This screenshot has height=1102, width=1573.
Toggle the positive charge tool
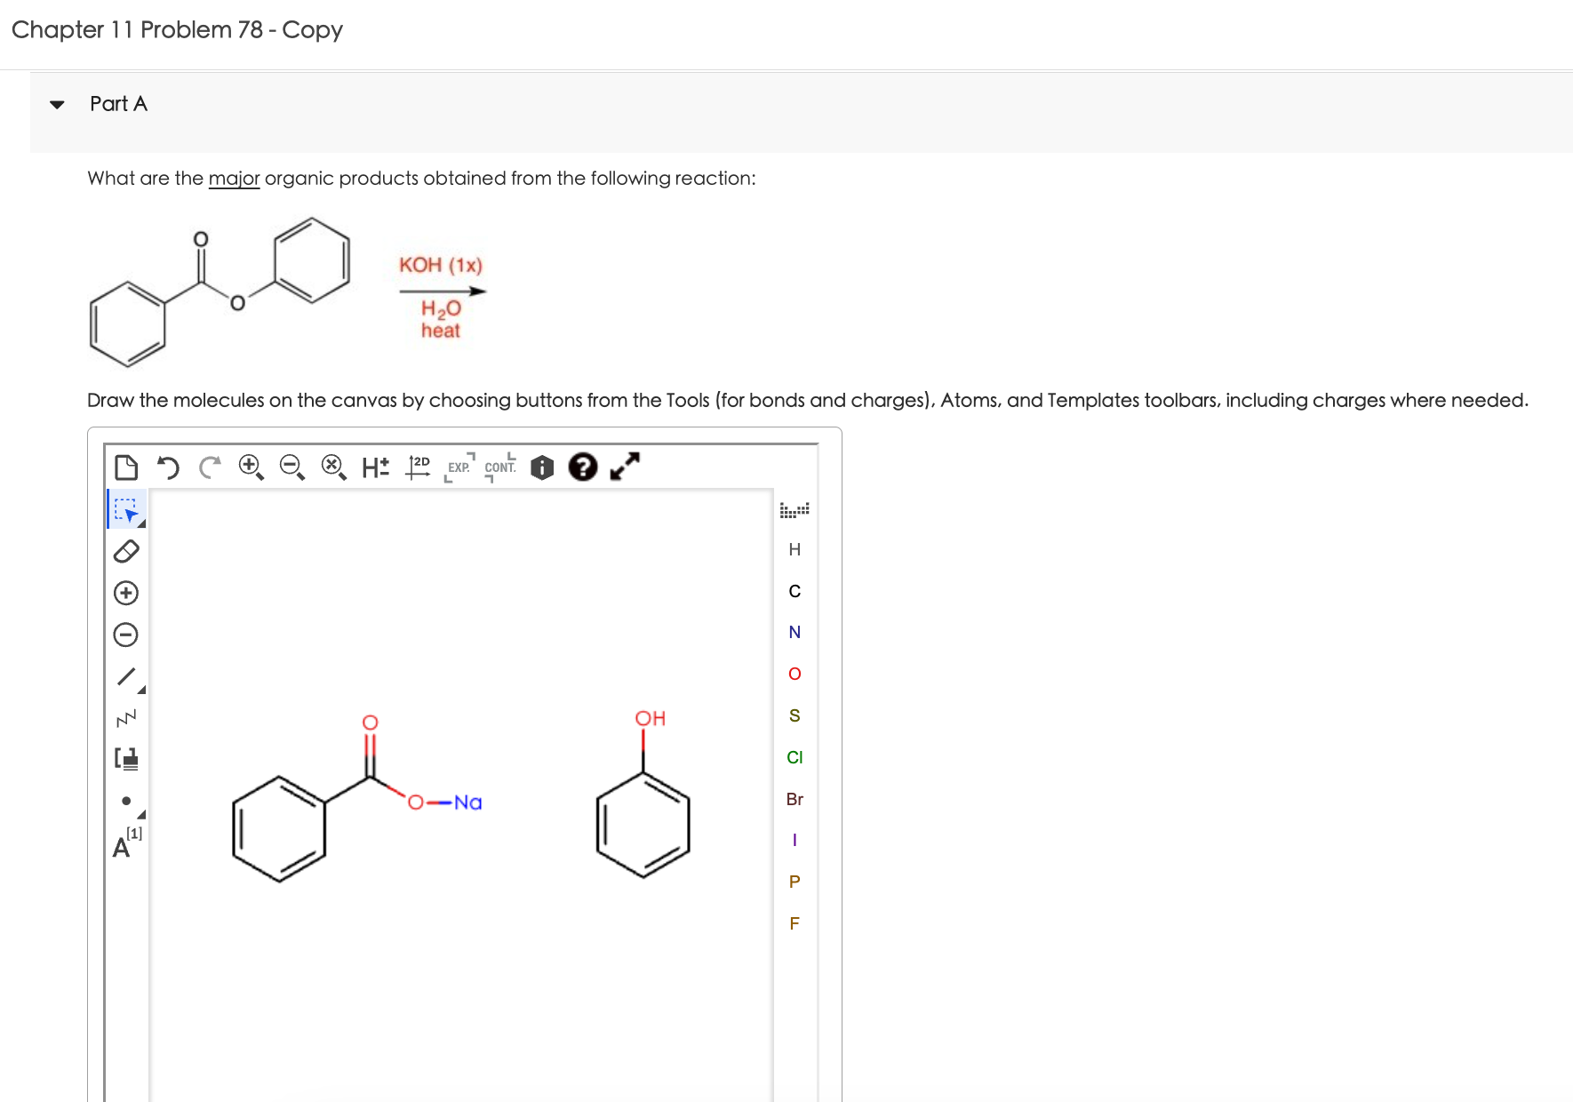tap(126, 592)
